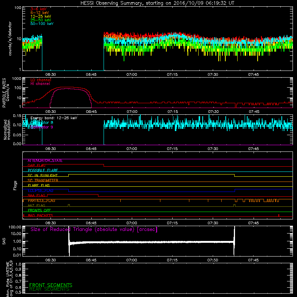Screen dimensions: 297x297
Task: Click the HESSI Observing Summary title text
Action: click(x=157, y=3)
